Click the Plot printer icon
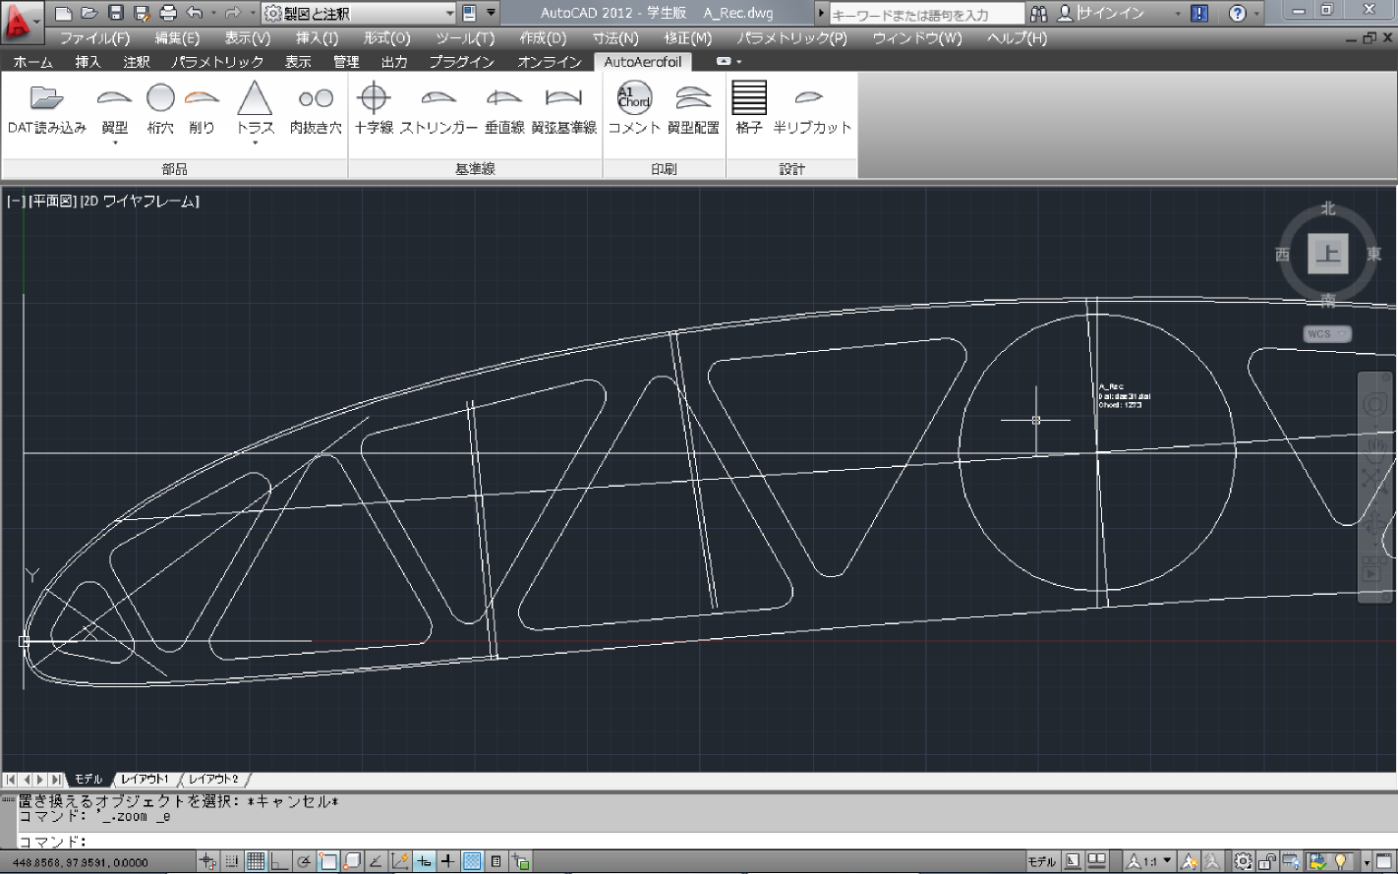The height and width of the screenshot is (874, 1398). point(168,13)
